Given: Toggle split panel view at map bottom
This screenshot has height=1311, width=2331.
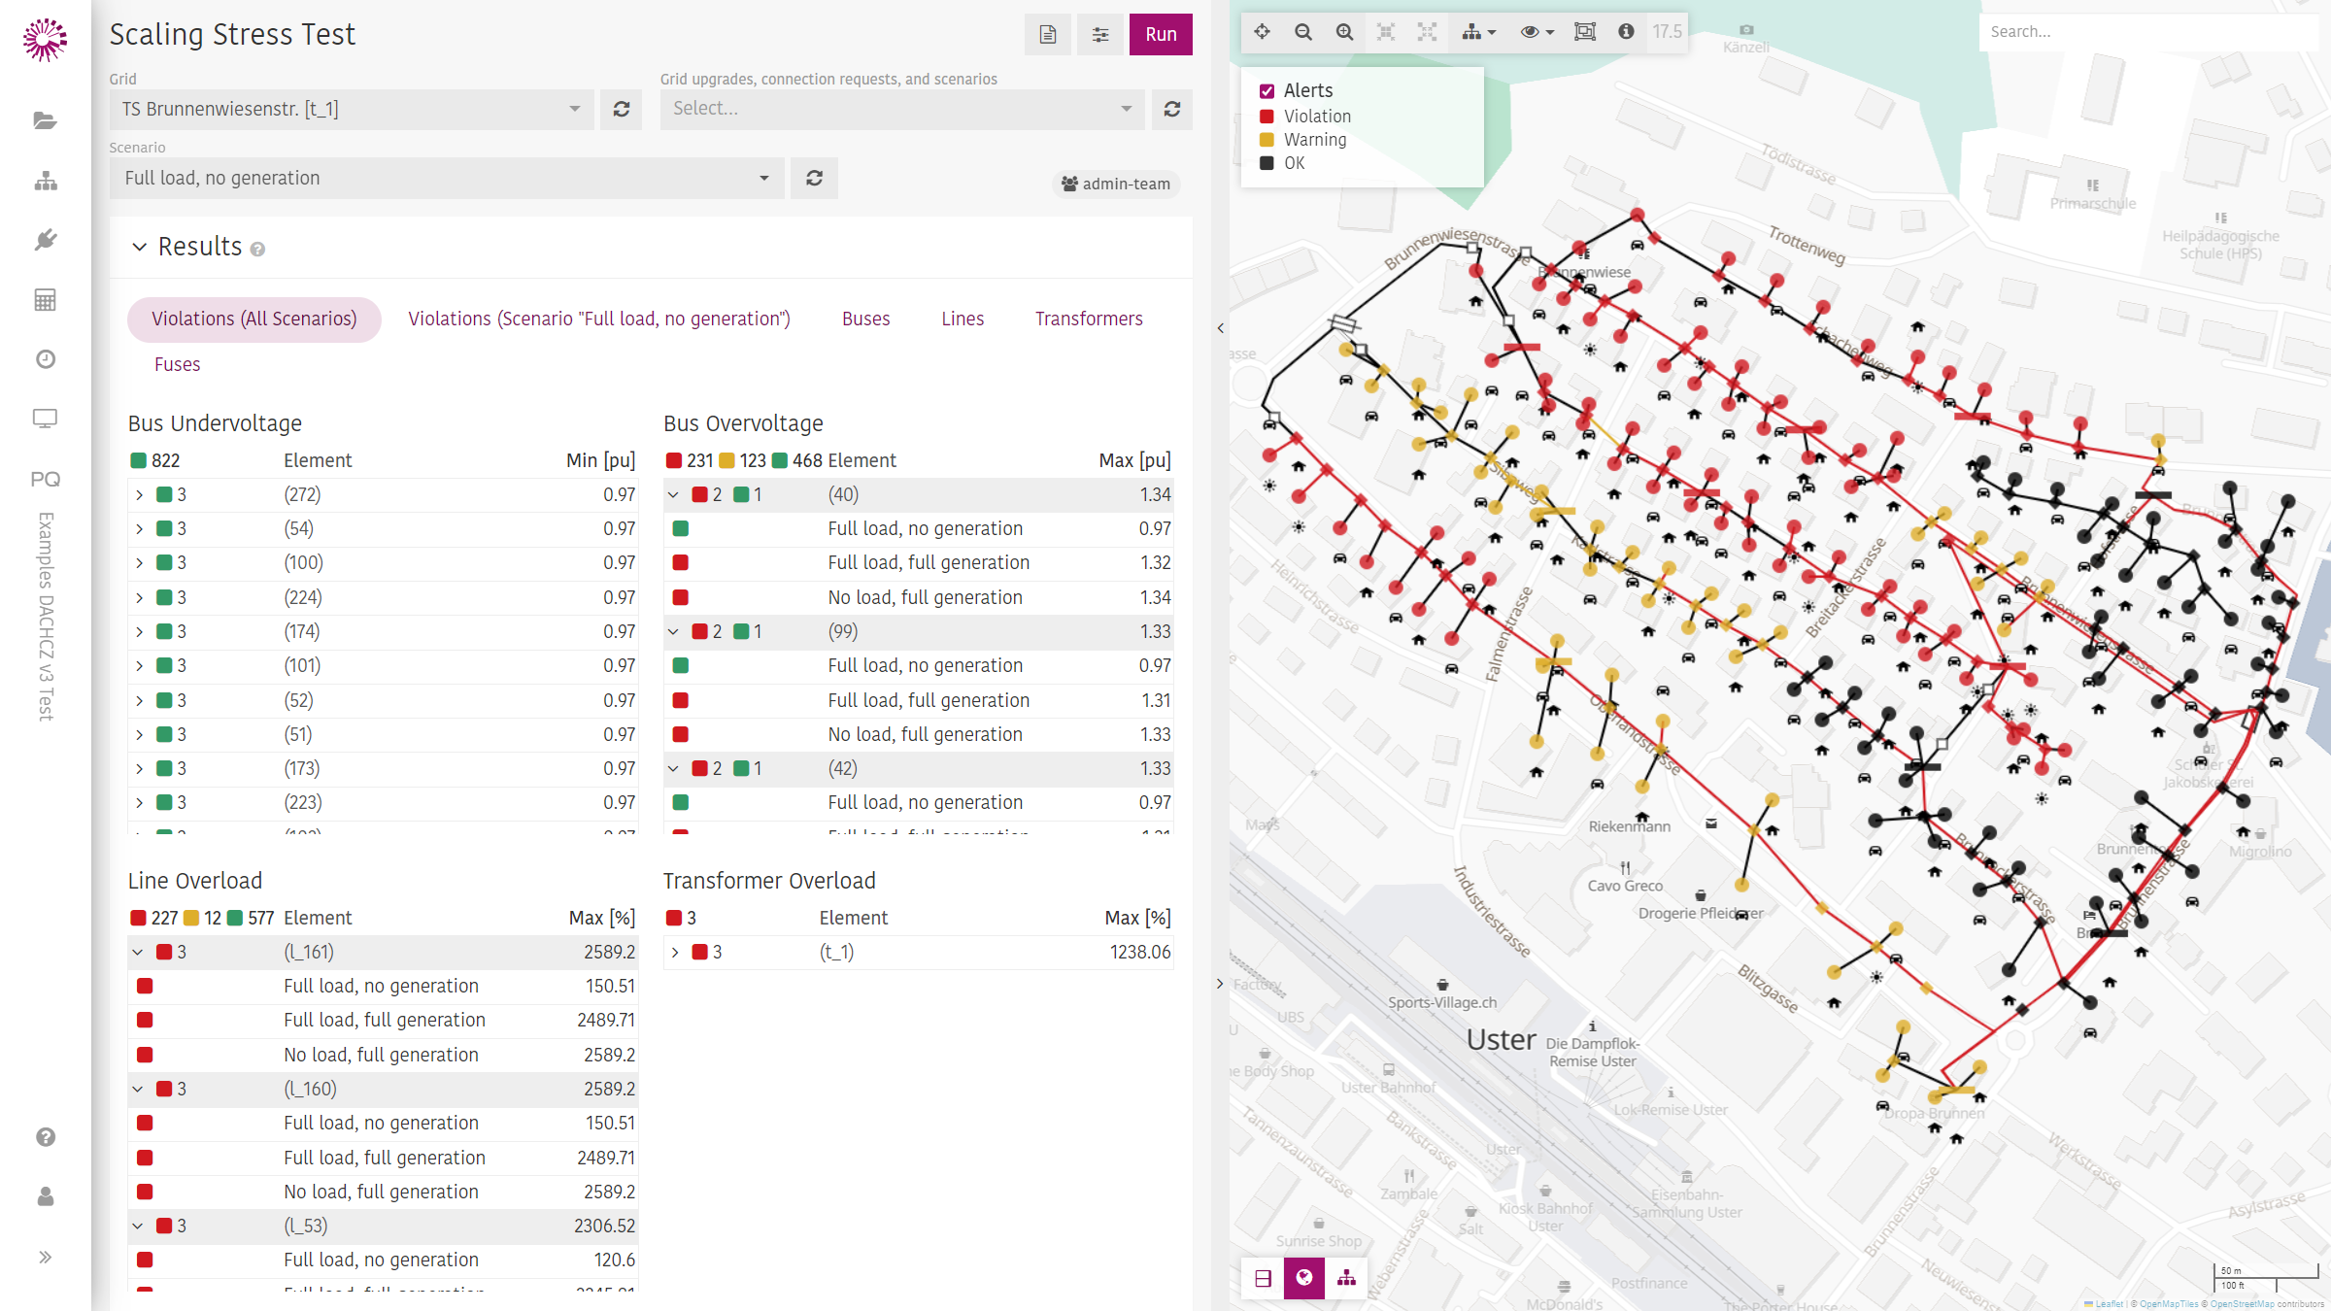Looking at the screenshot, I should pyautogui.click(x=1263, y=1278).
